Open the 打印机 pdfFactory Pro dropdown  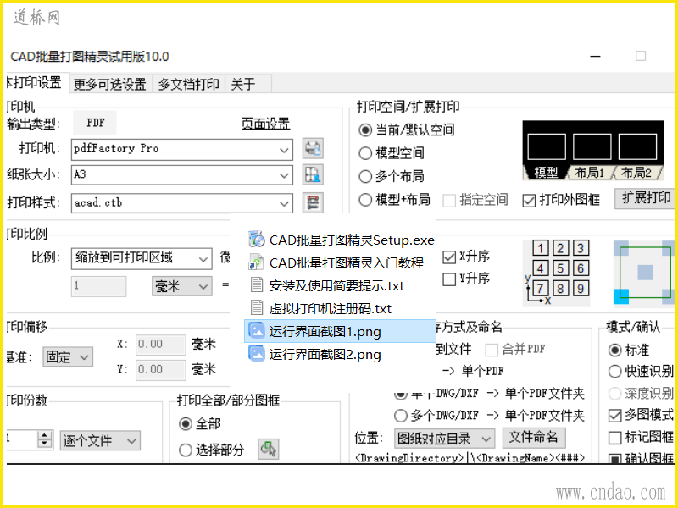pos(182,149)
